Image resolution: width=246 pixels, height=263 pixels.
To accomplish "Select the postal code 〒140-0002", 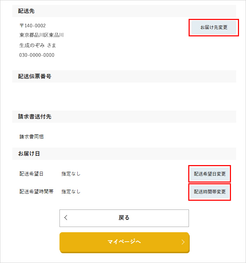I will click(x=33, y=26).
